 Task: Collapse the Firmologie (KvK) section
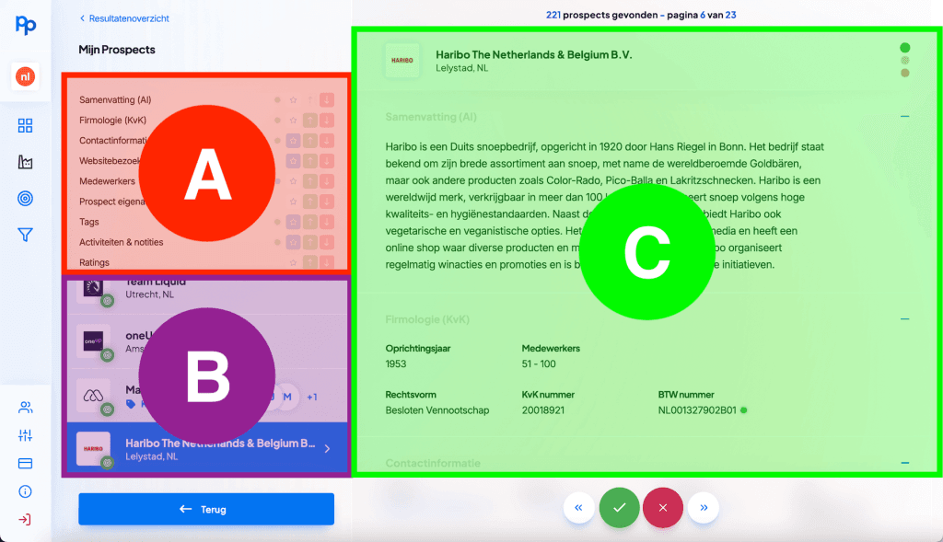click(904, 319)
